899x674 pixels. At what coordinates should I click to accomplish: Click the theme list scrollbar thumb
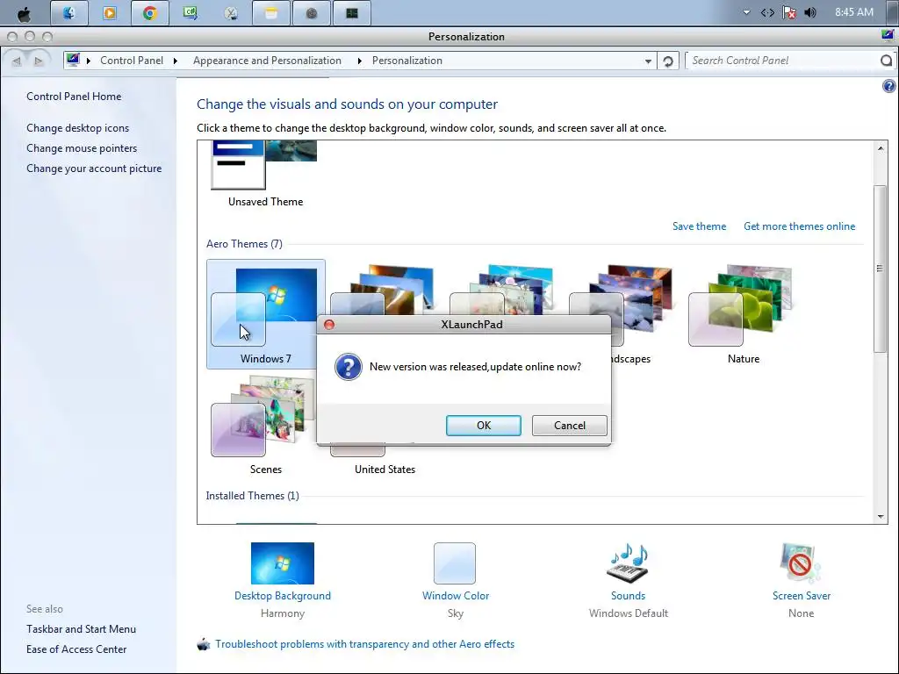click(880, 269)
